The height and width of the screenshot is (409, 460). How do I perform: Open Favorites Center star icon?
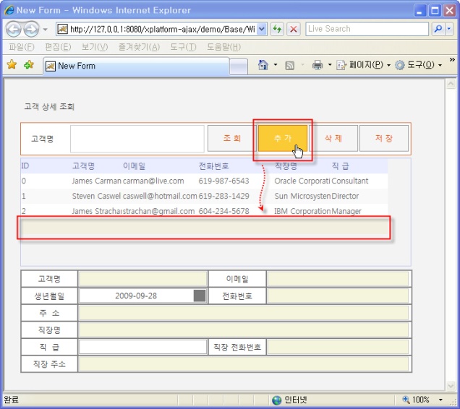coord(12,65)
